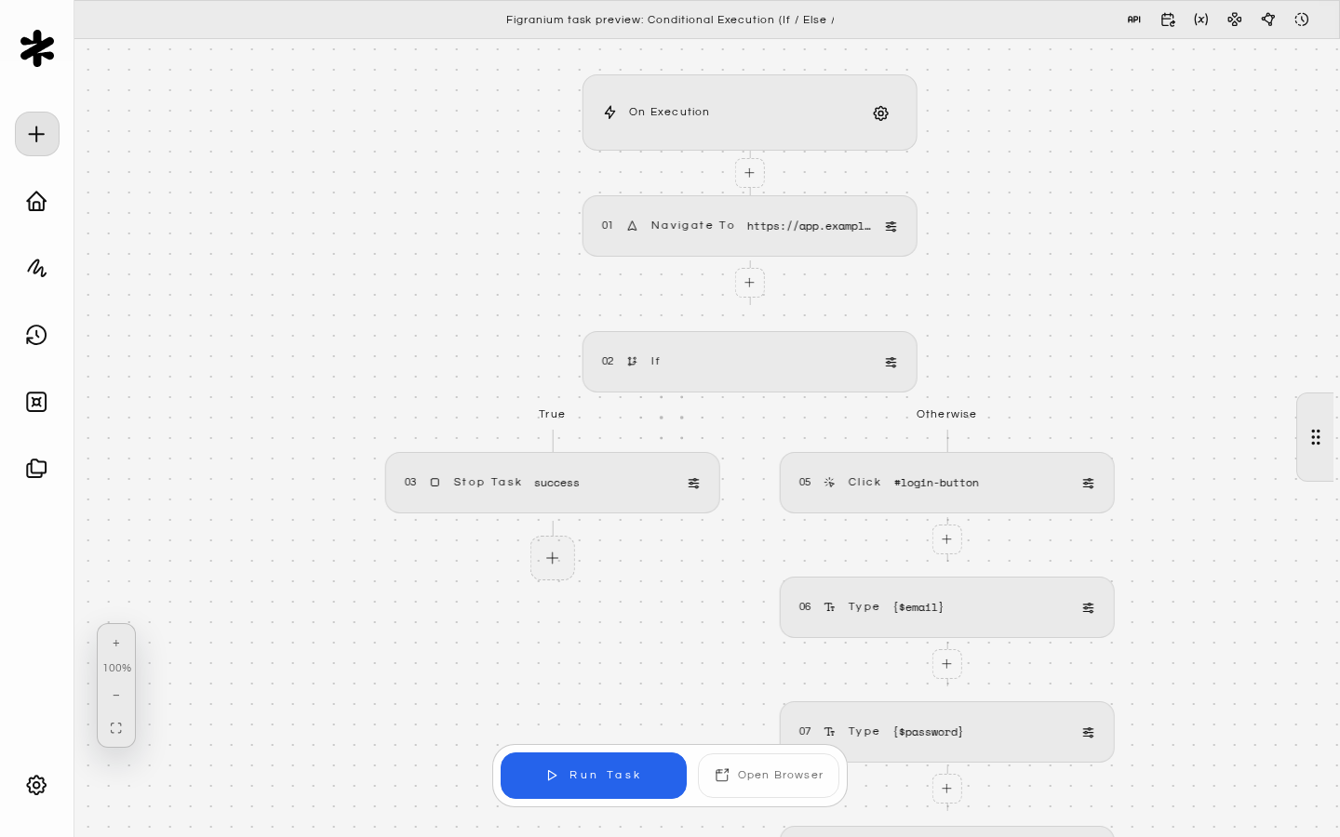Viewport: 1340px width, 837px height.
Task: Click the plus button in left sidebar
Action: point(37,134)
